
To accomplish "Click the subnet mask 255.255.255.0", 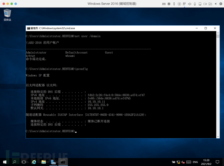I will pos(98,105).
